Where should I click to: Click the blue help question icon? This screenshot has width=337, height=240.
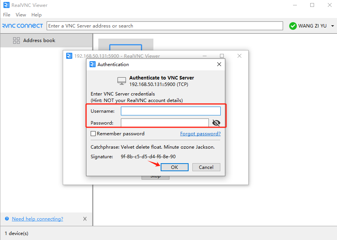(7, 219)
